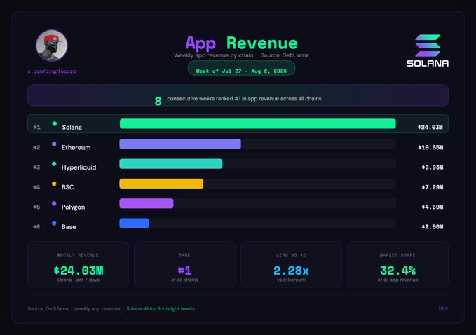Click the 32.4% Market Share stat
Image resolution: width=476 pixels, height=335 pixels.
397,271
